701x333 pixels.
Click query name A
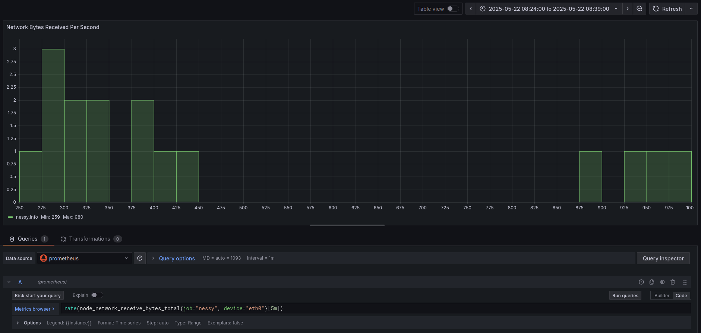pyautogui.click(x=20, y=282)
